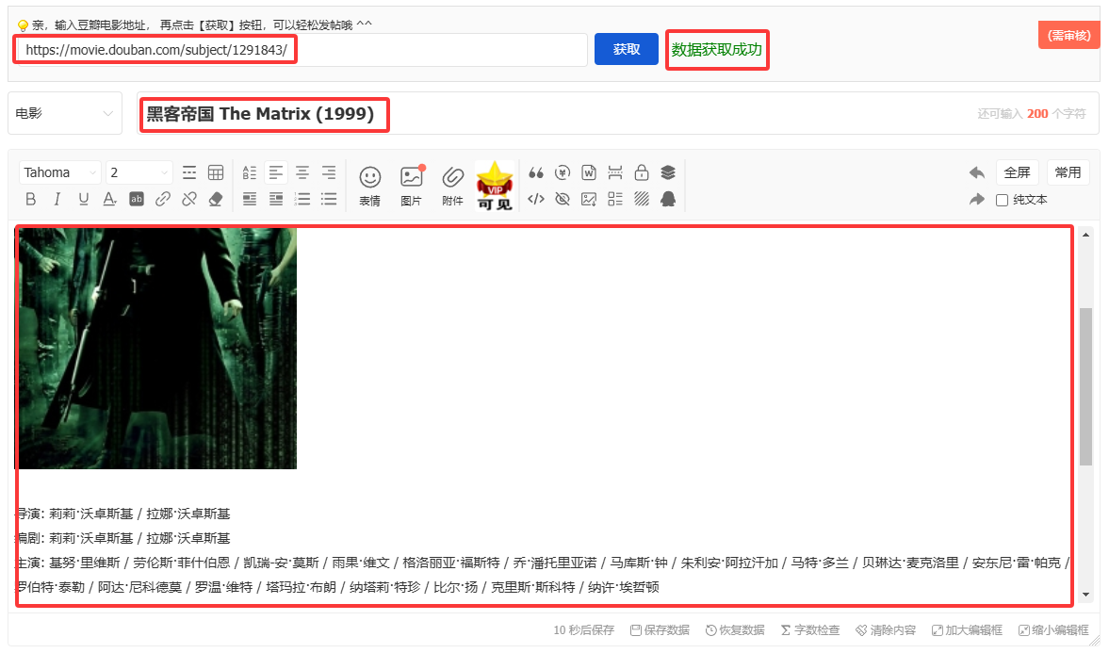This screenshot has width=1109, height=653.
Task: Click the editor scrollbar up arrow
Action: tap(1085, 235)
